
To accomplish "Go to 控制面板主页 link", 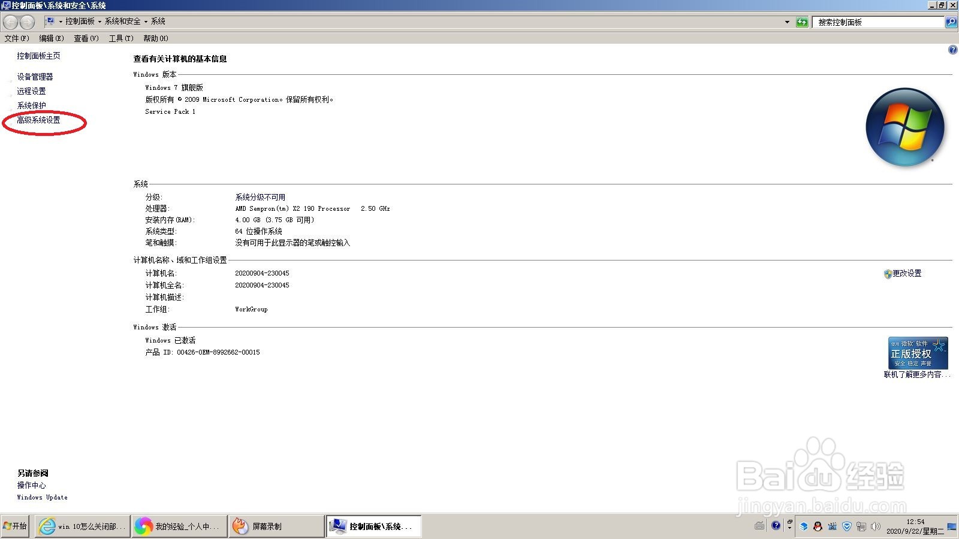I will click(x=38, y=56).
